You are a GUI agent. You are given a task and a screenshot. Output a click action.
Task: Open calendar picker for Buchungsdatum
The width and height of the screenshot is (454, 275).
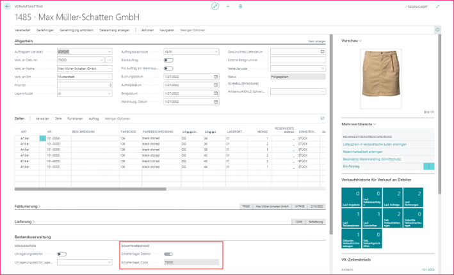[x=216, y=76]
